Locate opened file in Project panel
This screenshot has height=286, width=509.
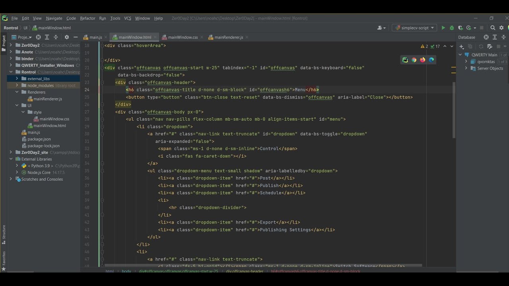38,37
